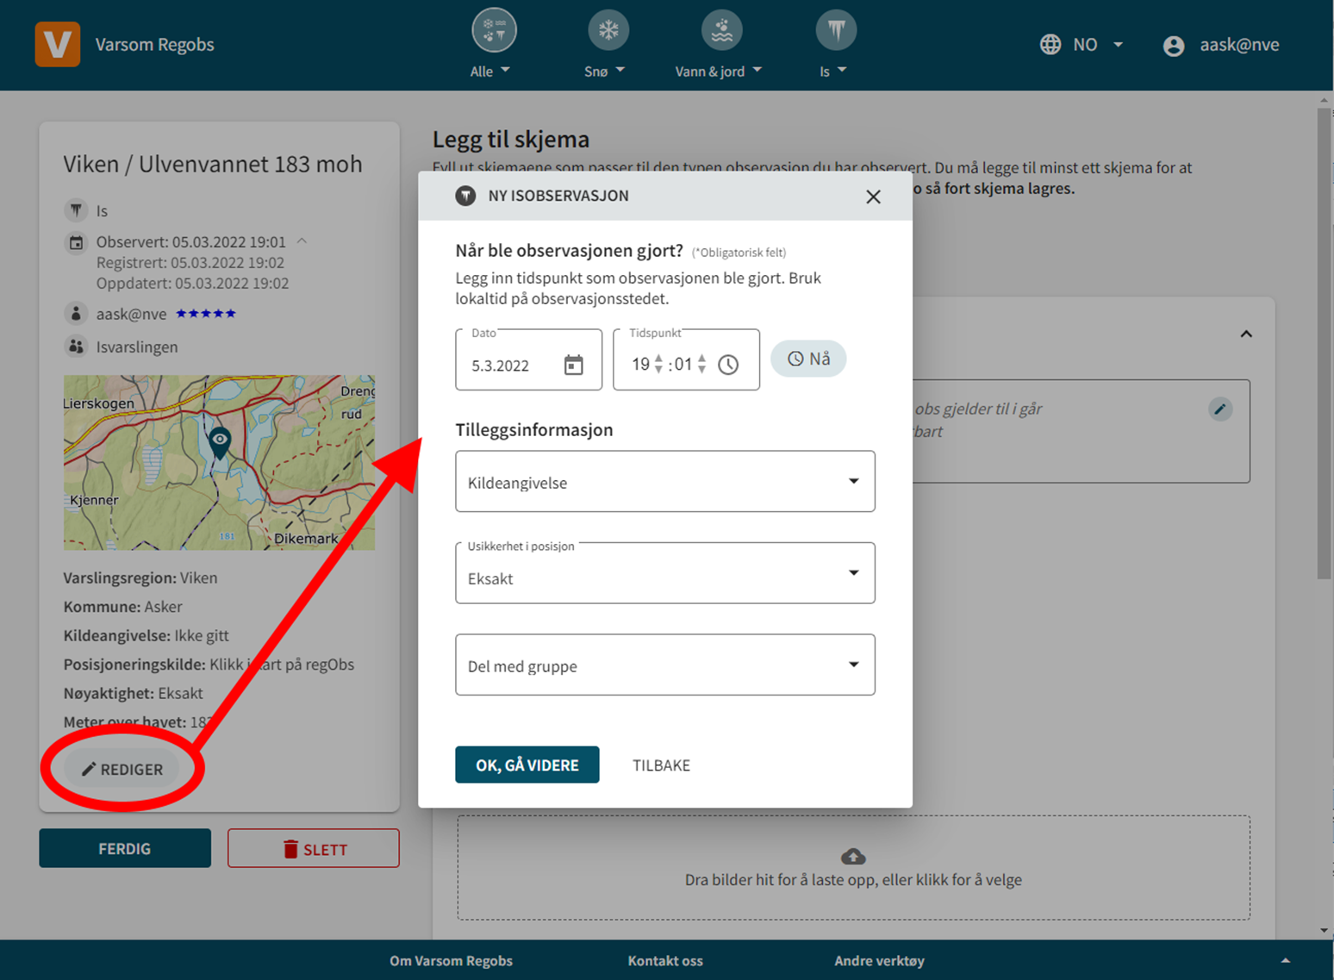The height and width of the screenshot is (980, 1334).
Task: Click the OK, GÅ VIDERE button
Action: point(527,765)
